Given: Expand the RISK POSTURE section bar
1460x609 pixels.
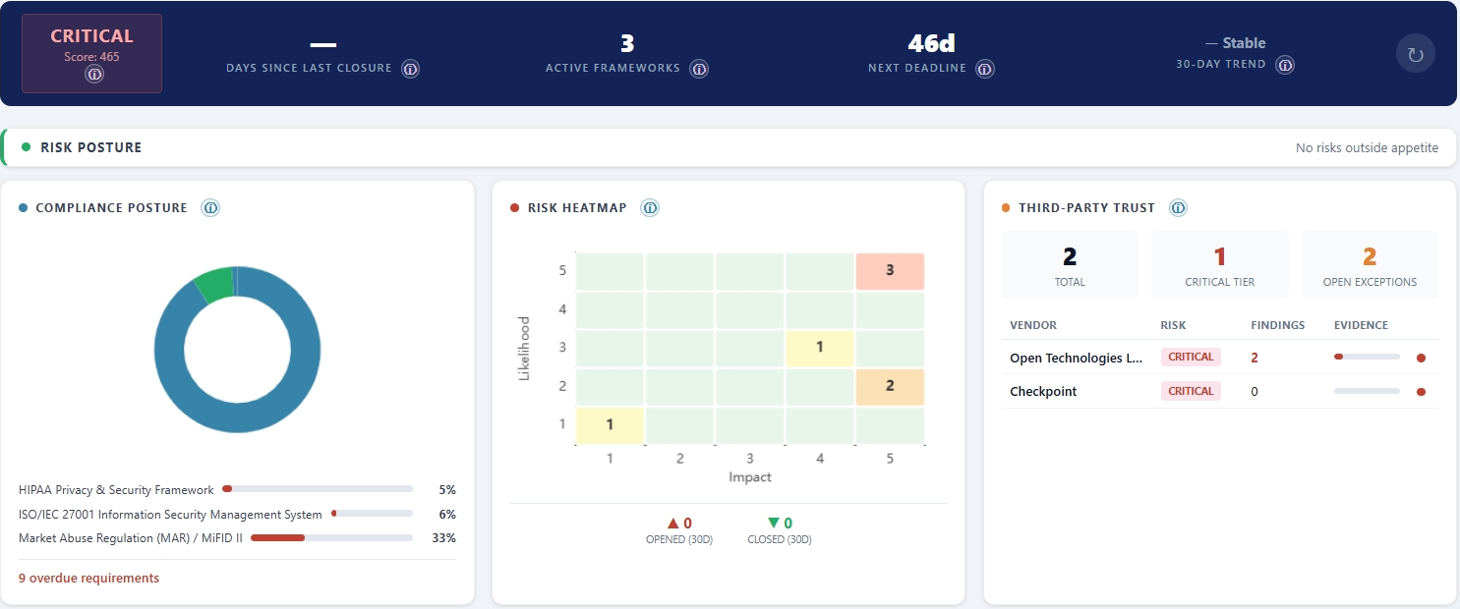Looking at the screenshot, I should pyautogui.click(x=730, y=146).
